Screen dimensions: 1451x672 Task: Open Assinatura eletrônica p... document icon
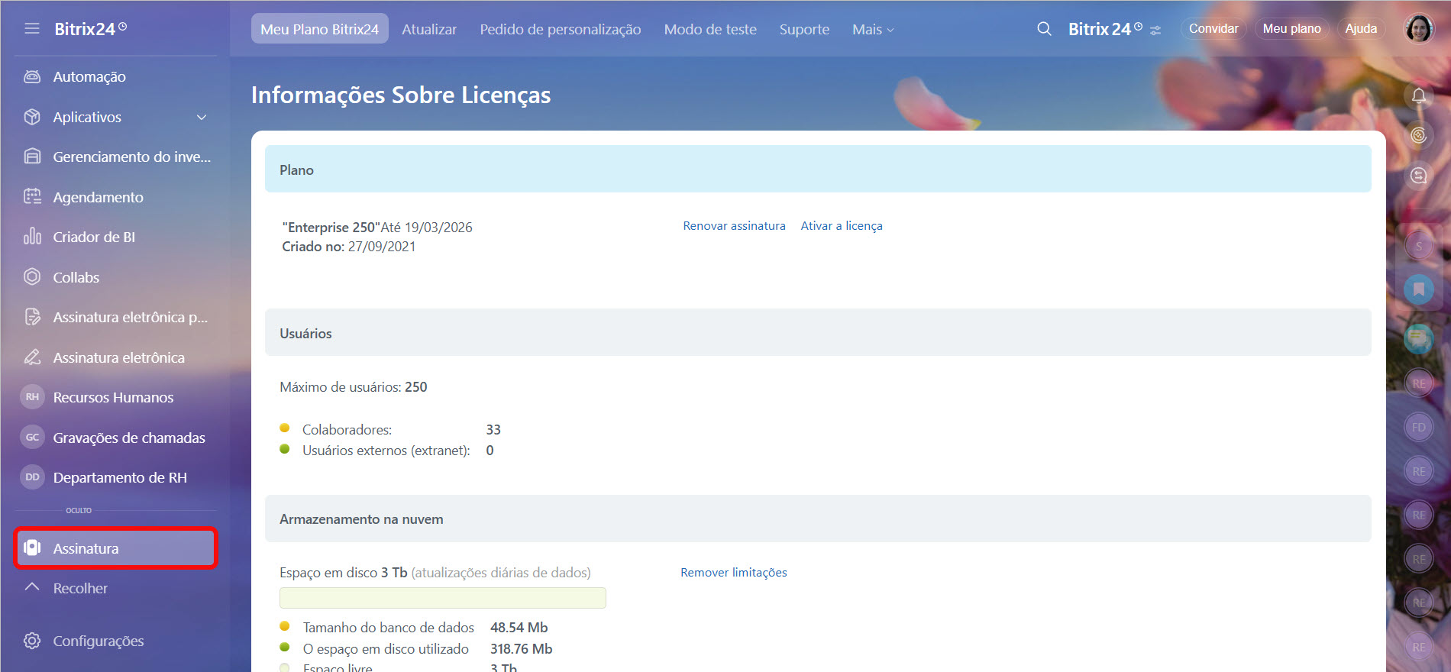pyautogui.click(x=32, y=317)
